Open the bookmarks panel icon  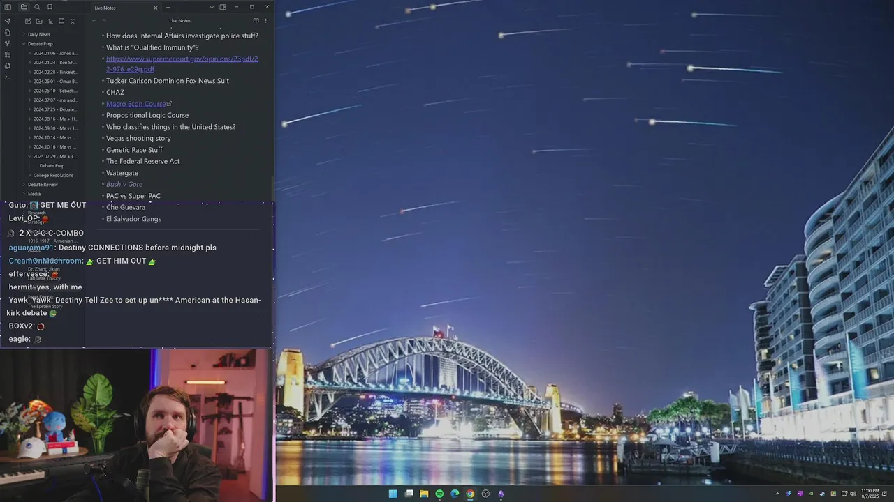tap(50, 7)
